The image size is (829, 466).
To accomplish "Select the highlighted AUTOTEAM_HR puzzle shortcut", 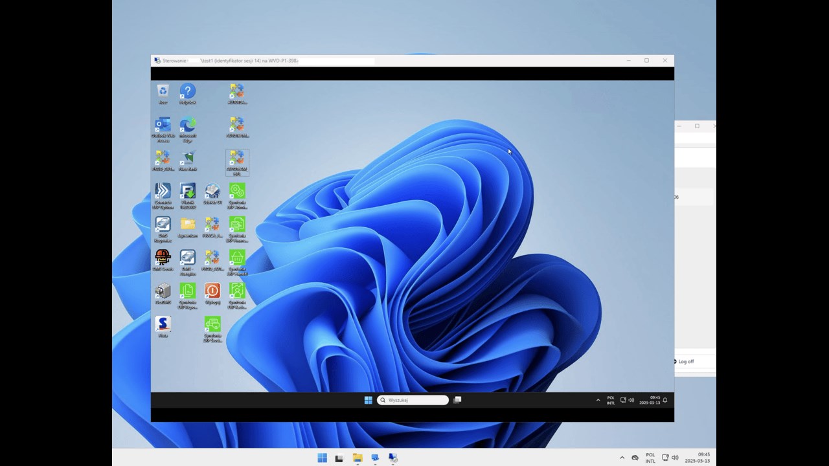I will click(237, 162).
